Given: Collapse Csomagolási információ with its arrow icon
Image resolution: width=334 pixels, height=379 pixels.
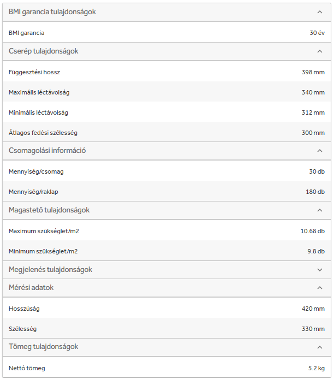Looking at the screenshot, I should [x=320, y=151].
